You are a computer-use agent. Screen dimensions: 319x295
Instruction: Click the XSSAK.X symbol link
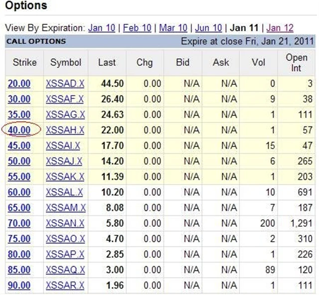point(65,177)
